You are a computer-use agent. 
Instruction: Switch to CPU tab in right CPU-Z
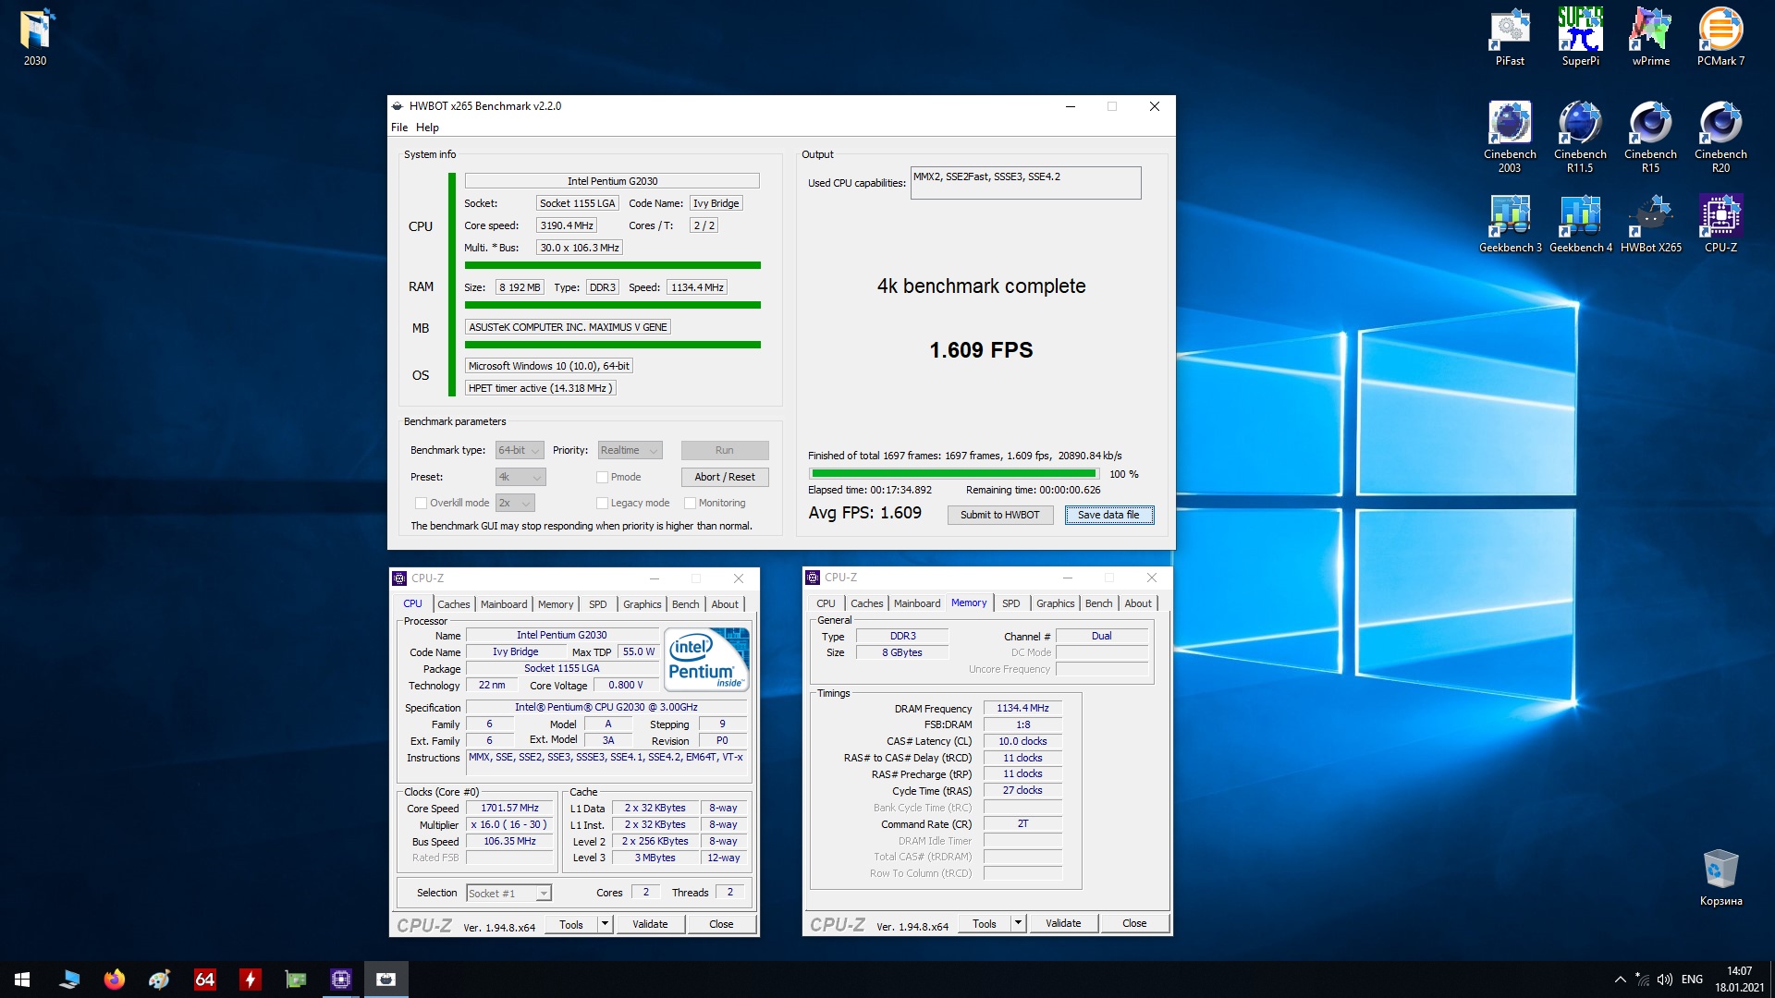coord(826,603)
